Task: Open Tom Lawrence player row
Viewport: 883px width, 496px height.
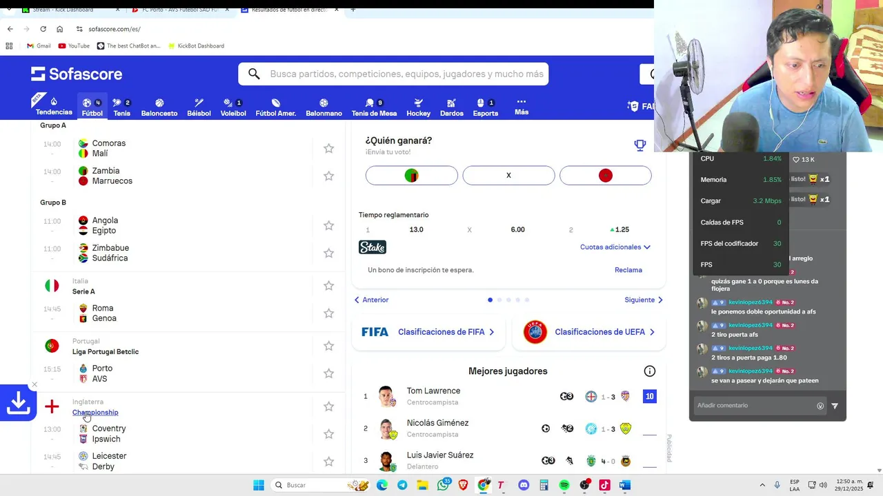Action: pos(509,396)
